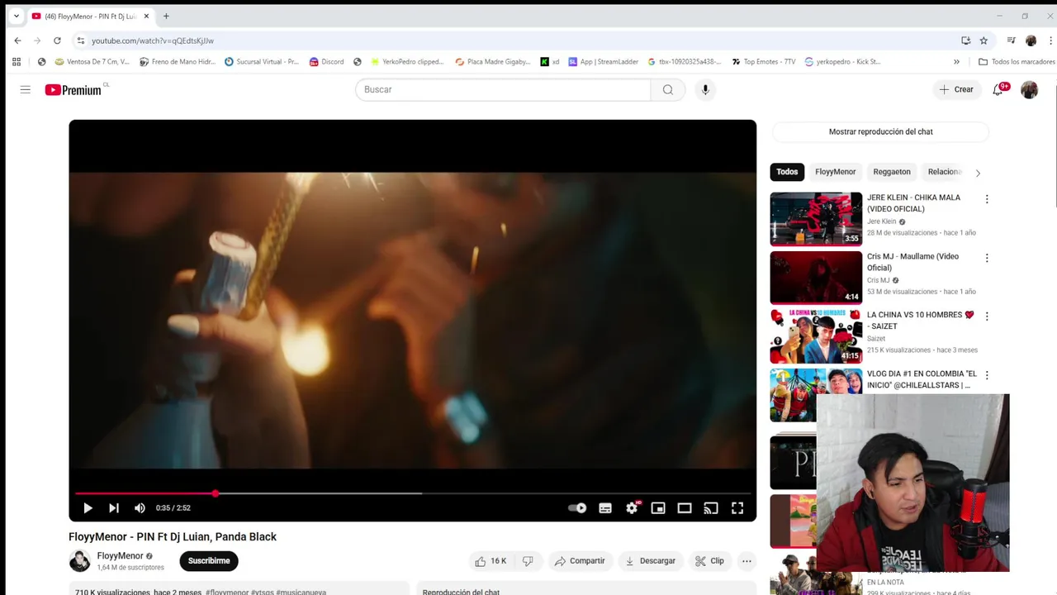Click the Chrome profile avatar
Screen dimensions: 1057x595
click(1031, 40)
